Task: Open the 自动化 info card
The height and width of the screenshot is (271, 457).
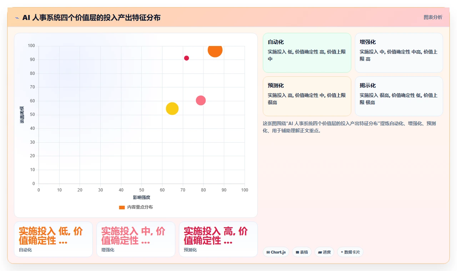Action: (x=307, y=53)
